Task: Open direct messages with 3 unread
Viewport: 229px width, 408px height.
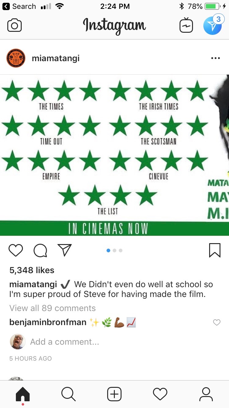Action: 213,25
